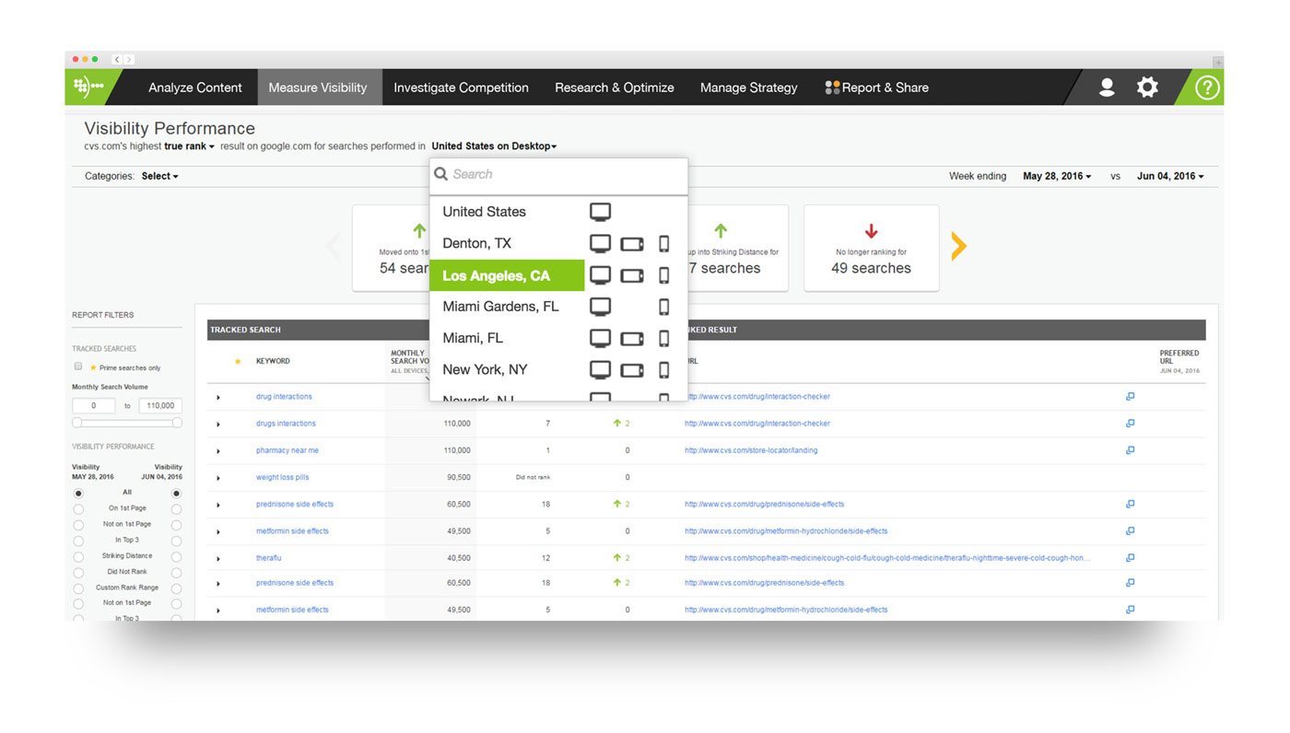Select desktop icon in Miami, FL row

pyautogui.click(x=600, y=339)
